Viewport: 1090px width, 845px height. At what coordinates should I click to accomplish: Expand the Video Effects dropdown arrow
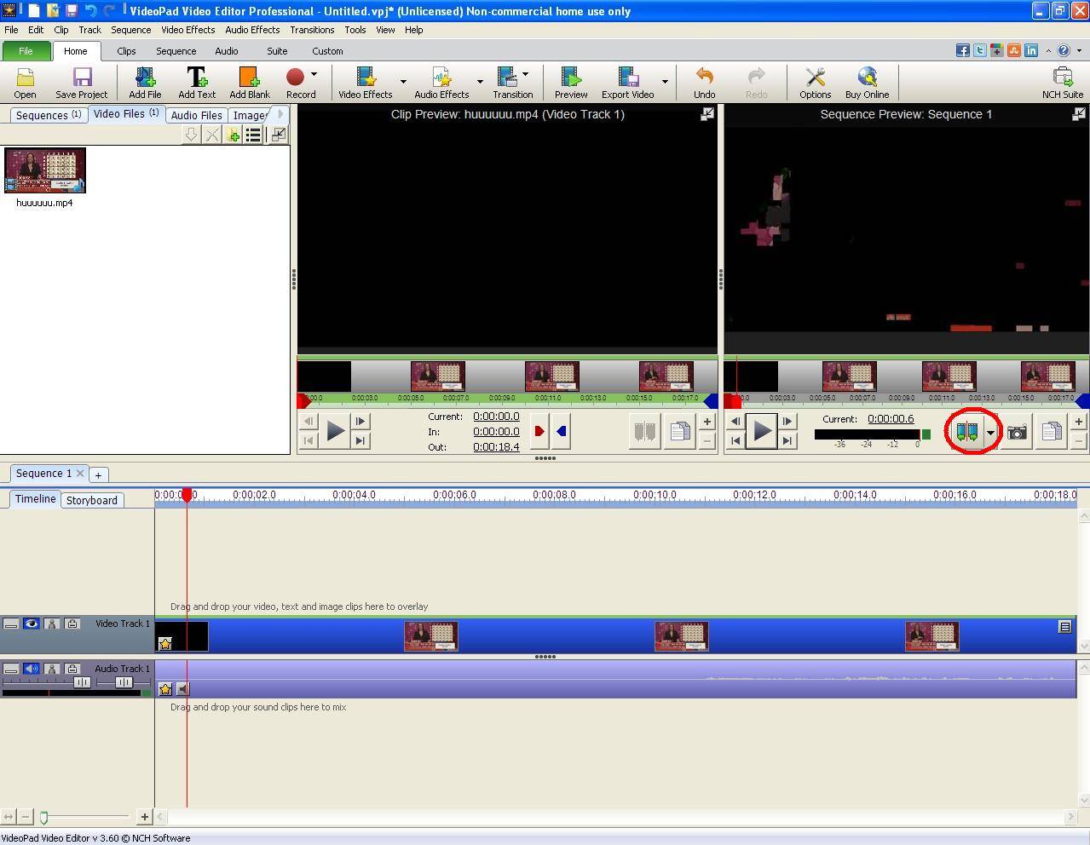402,82
